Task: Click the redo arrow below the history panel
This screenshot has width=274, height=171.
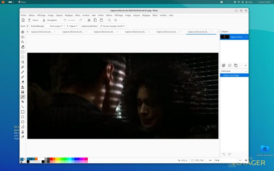Action: pyautogui.click(x=229, y=154)
